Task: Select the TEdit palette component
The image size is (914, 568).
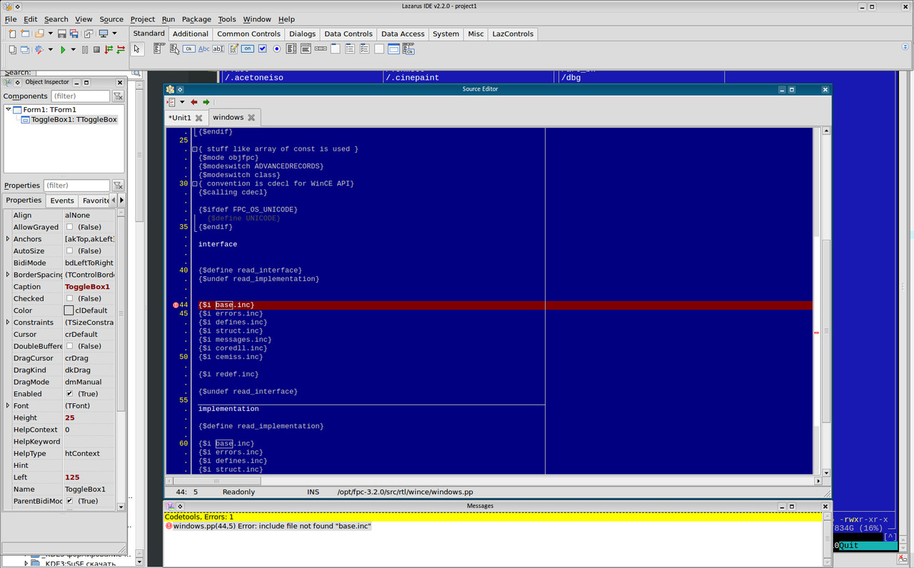Action: point(218,49)
